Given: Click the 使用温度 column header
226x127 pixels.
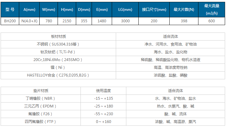Looking at the screenshot, I should [103, 91].
